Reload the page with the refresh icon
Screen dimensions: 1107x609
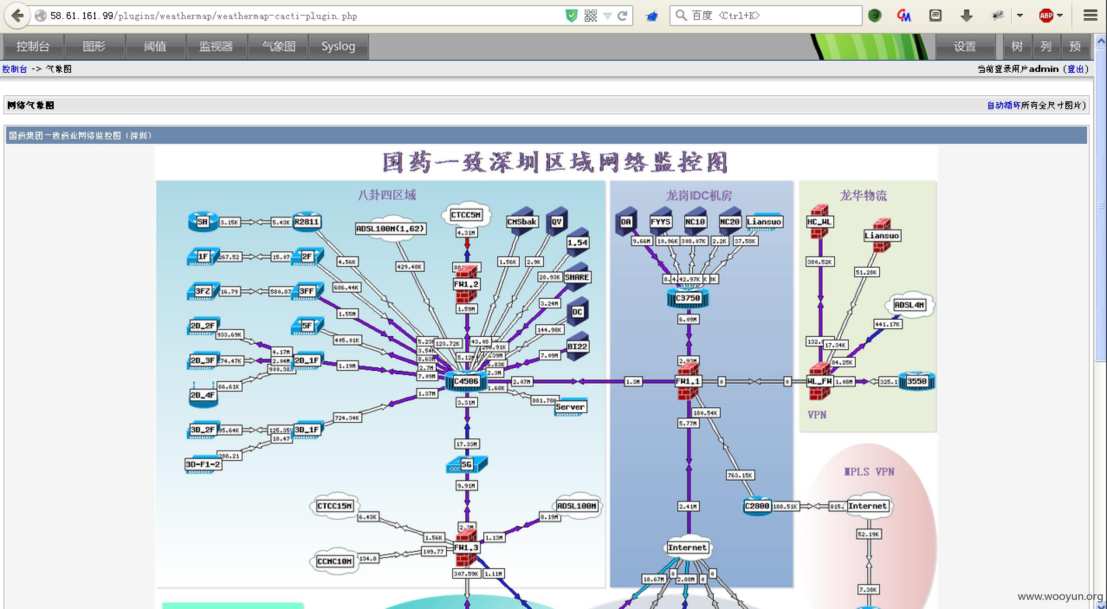tap(622, 16)
